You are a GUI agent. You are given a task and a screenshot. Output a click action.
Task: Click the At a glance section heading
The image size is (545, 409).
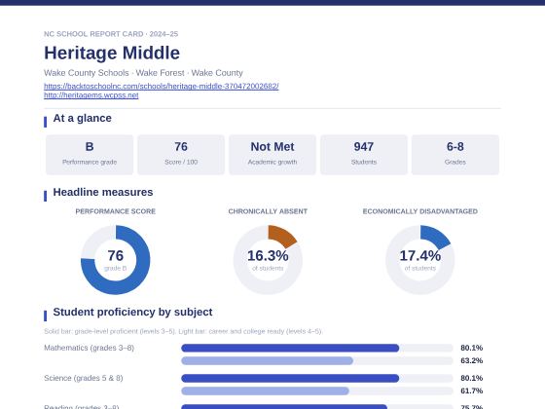pos(83,118)
